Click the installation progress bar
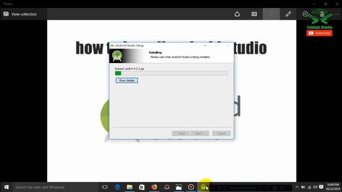This screenshot has height=192, width=342. [172, 74]
